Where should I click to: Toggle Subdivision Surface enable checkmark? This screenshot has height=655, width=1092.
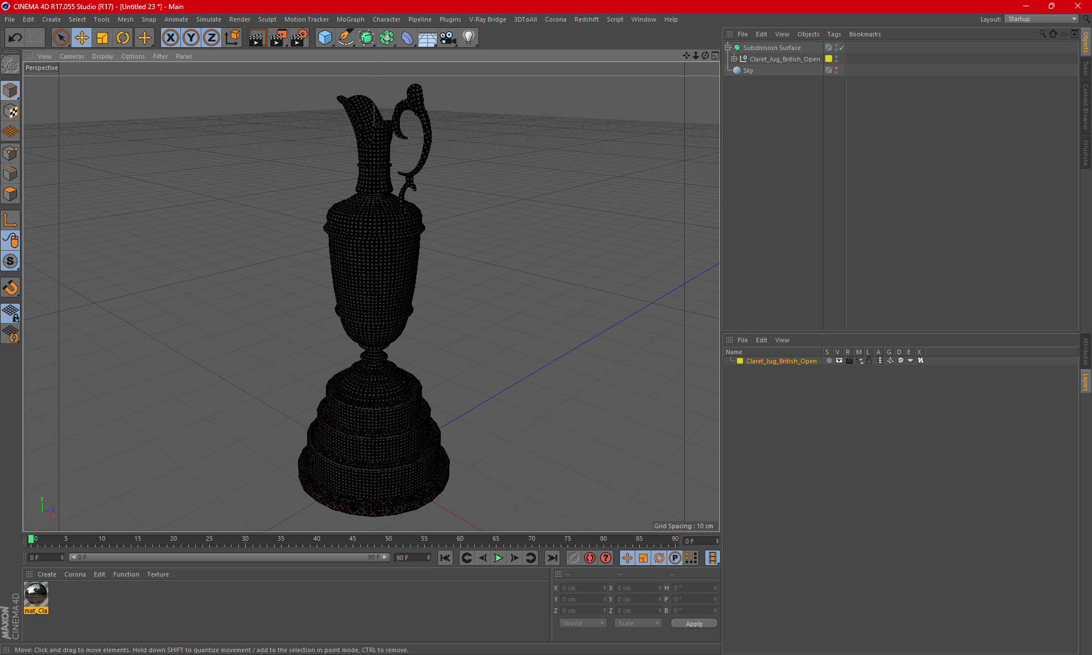(842, 48)
